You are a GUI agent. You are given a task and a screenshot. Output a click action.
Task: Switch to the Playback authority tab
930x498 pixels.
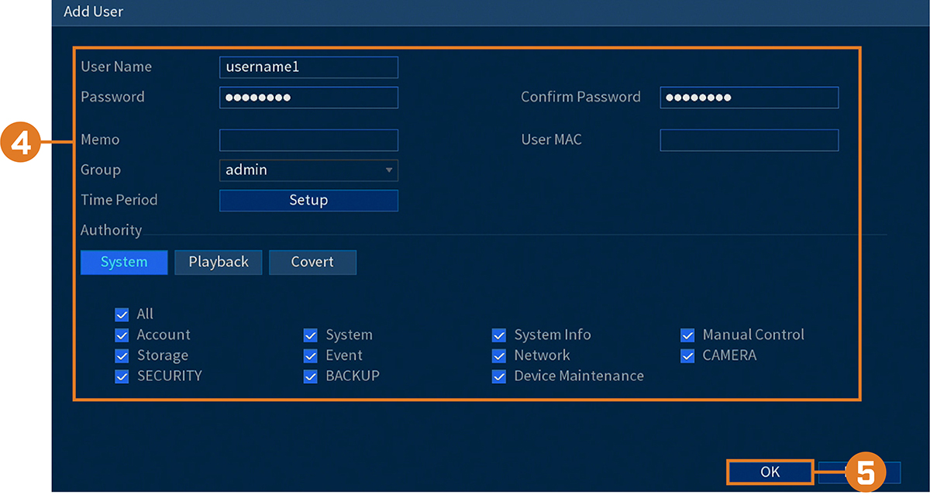219,263
